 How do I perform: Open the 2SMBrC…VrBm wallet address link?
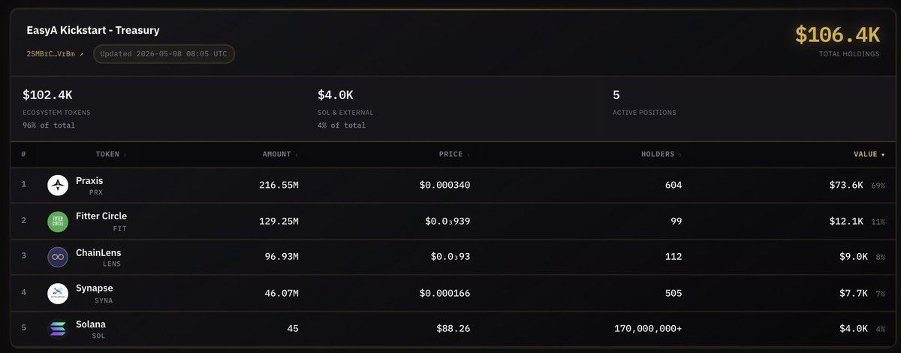50,54
